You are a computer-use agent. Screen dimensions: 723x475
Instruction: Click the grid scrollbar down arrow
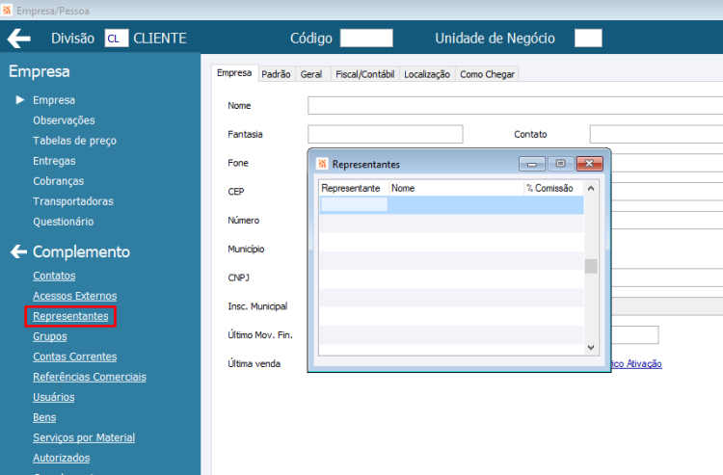point(591,348)
